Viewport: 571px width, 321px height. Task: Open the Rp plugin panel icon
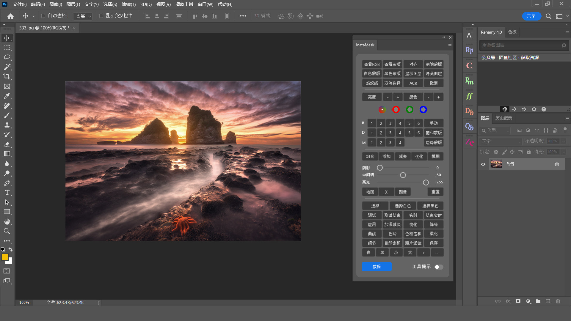[469, 50]
